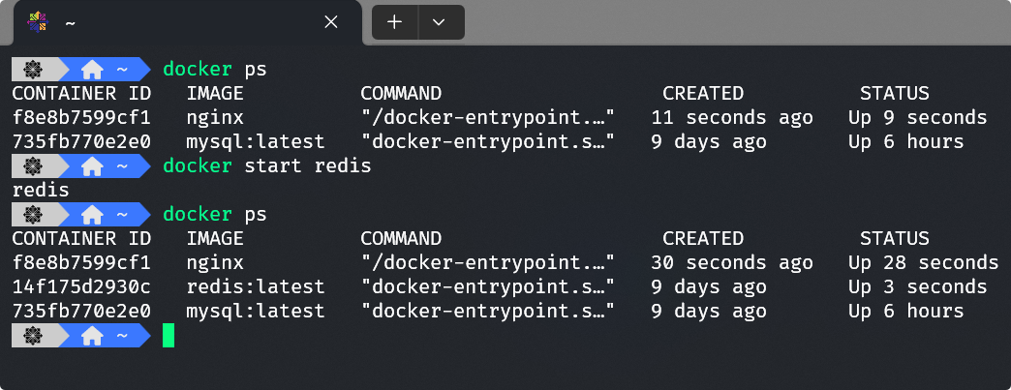Click the "Up 28 seconds" status
This screenshot has width=1011, height=390.
pyautogui.click(x=923, y=262)
